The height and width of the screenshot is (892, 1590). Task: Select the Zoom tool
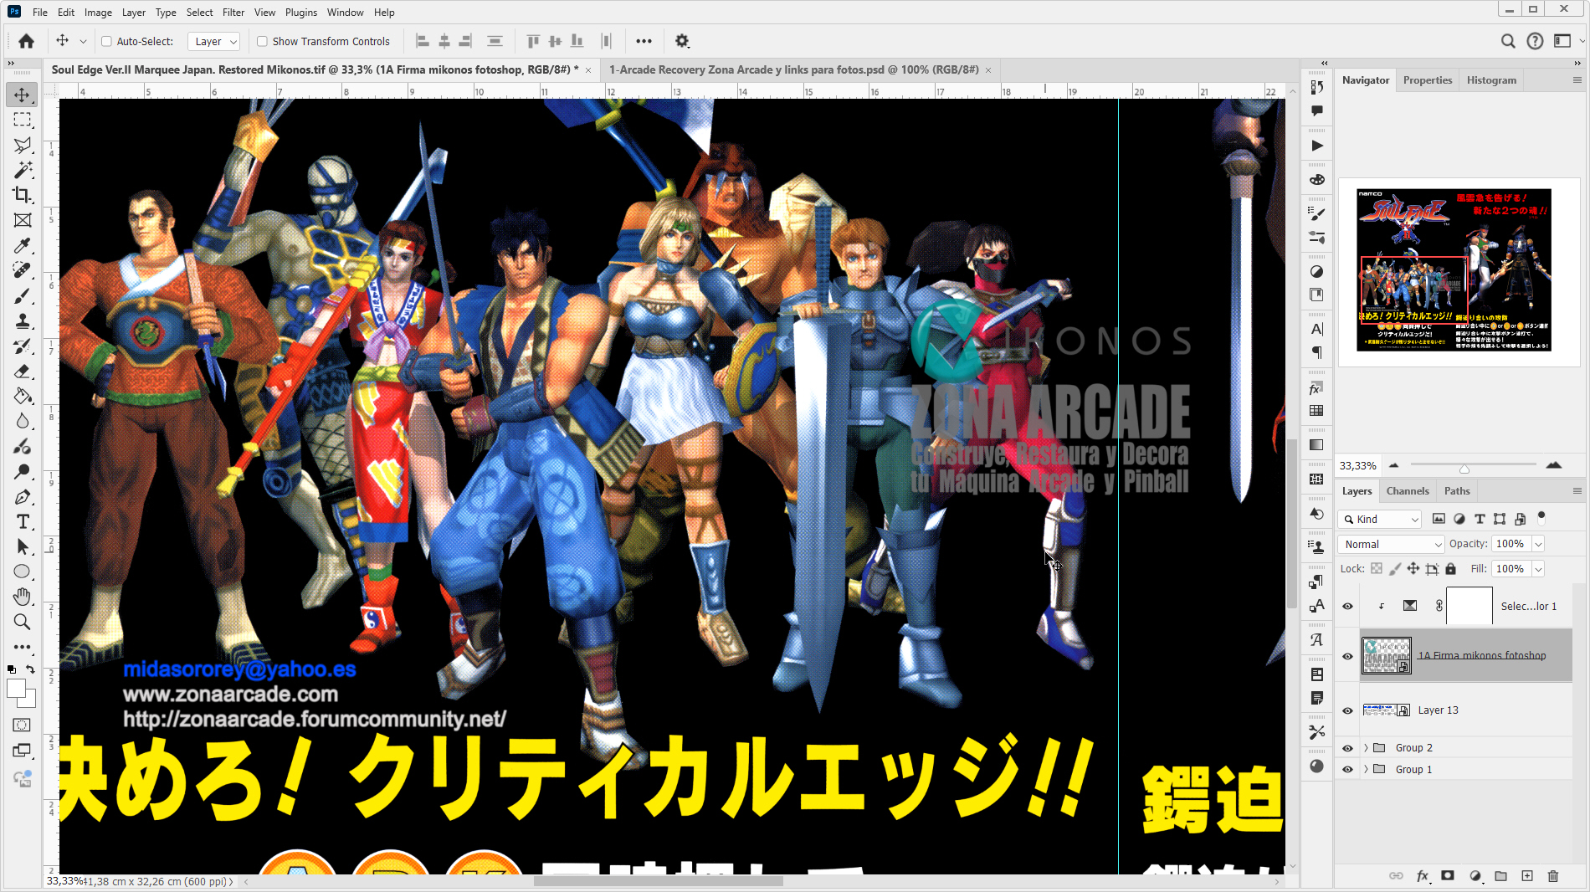23,622
